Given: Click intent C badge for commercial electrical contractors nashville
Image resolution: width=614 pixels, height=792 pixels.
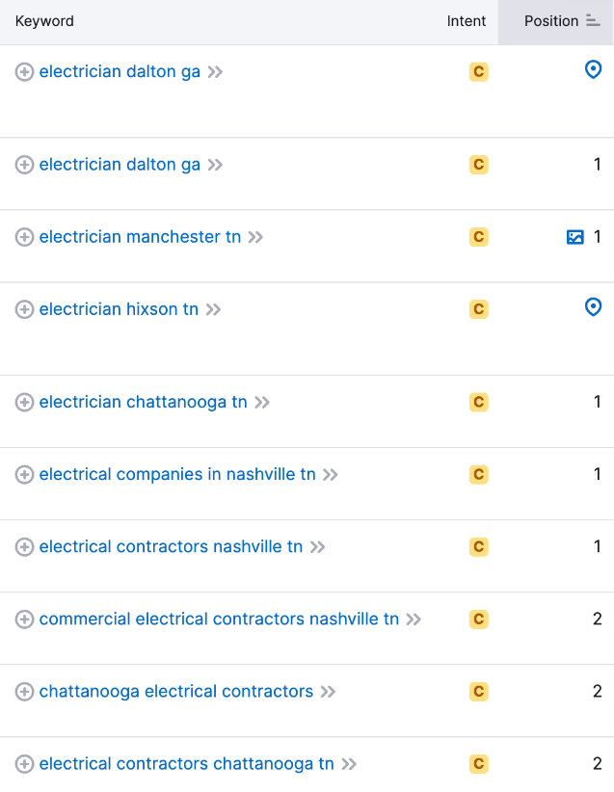Looking at the screenshot, I should pyautogui.click(x=478, y=620).
